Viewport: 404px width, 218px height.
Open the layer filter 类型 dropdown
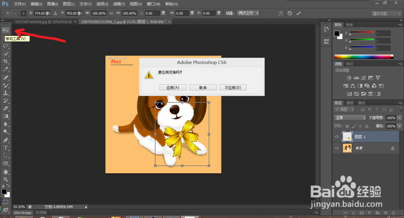coord(345,110)
